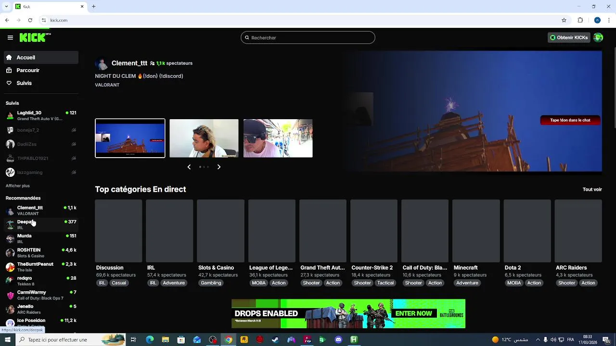
Task: Click Clement_ttt streamer avatar in hero
Action: tap(101, 63)
